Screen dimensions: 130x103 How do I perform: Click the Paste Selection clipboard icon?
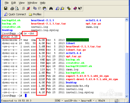coord(44,8)
